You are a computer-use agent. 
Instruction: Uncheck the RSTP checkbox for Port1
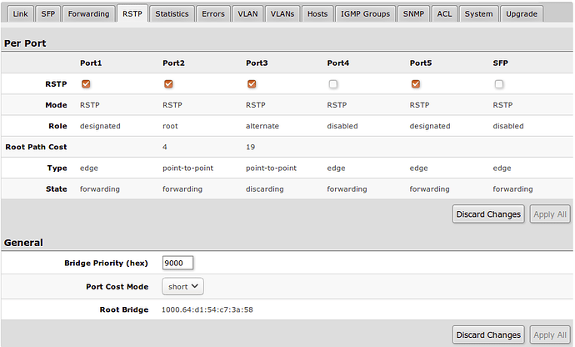pos(85,83)
